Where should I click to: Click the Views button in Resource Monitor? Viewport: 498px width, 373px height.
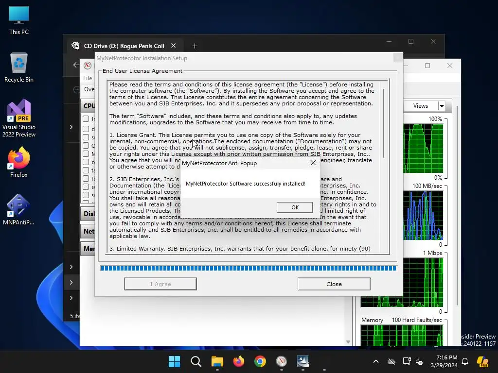coord(421,106)
